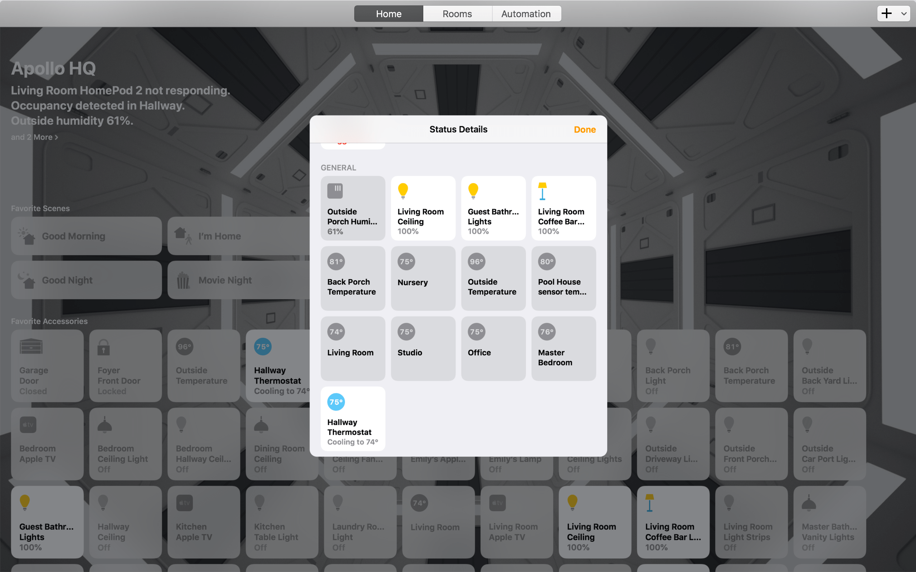916x572 pixels.
Task: Select the Living Room Ceiling light bulb icon
Action: pyautogui.click(x=403, y=191)
